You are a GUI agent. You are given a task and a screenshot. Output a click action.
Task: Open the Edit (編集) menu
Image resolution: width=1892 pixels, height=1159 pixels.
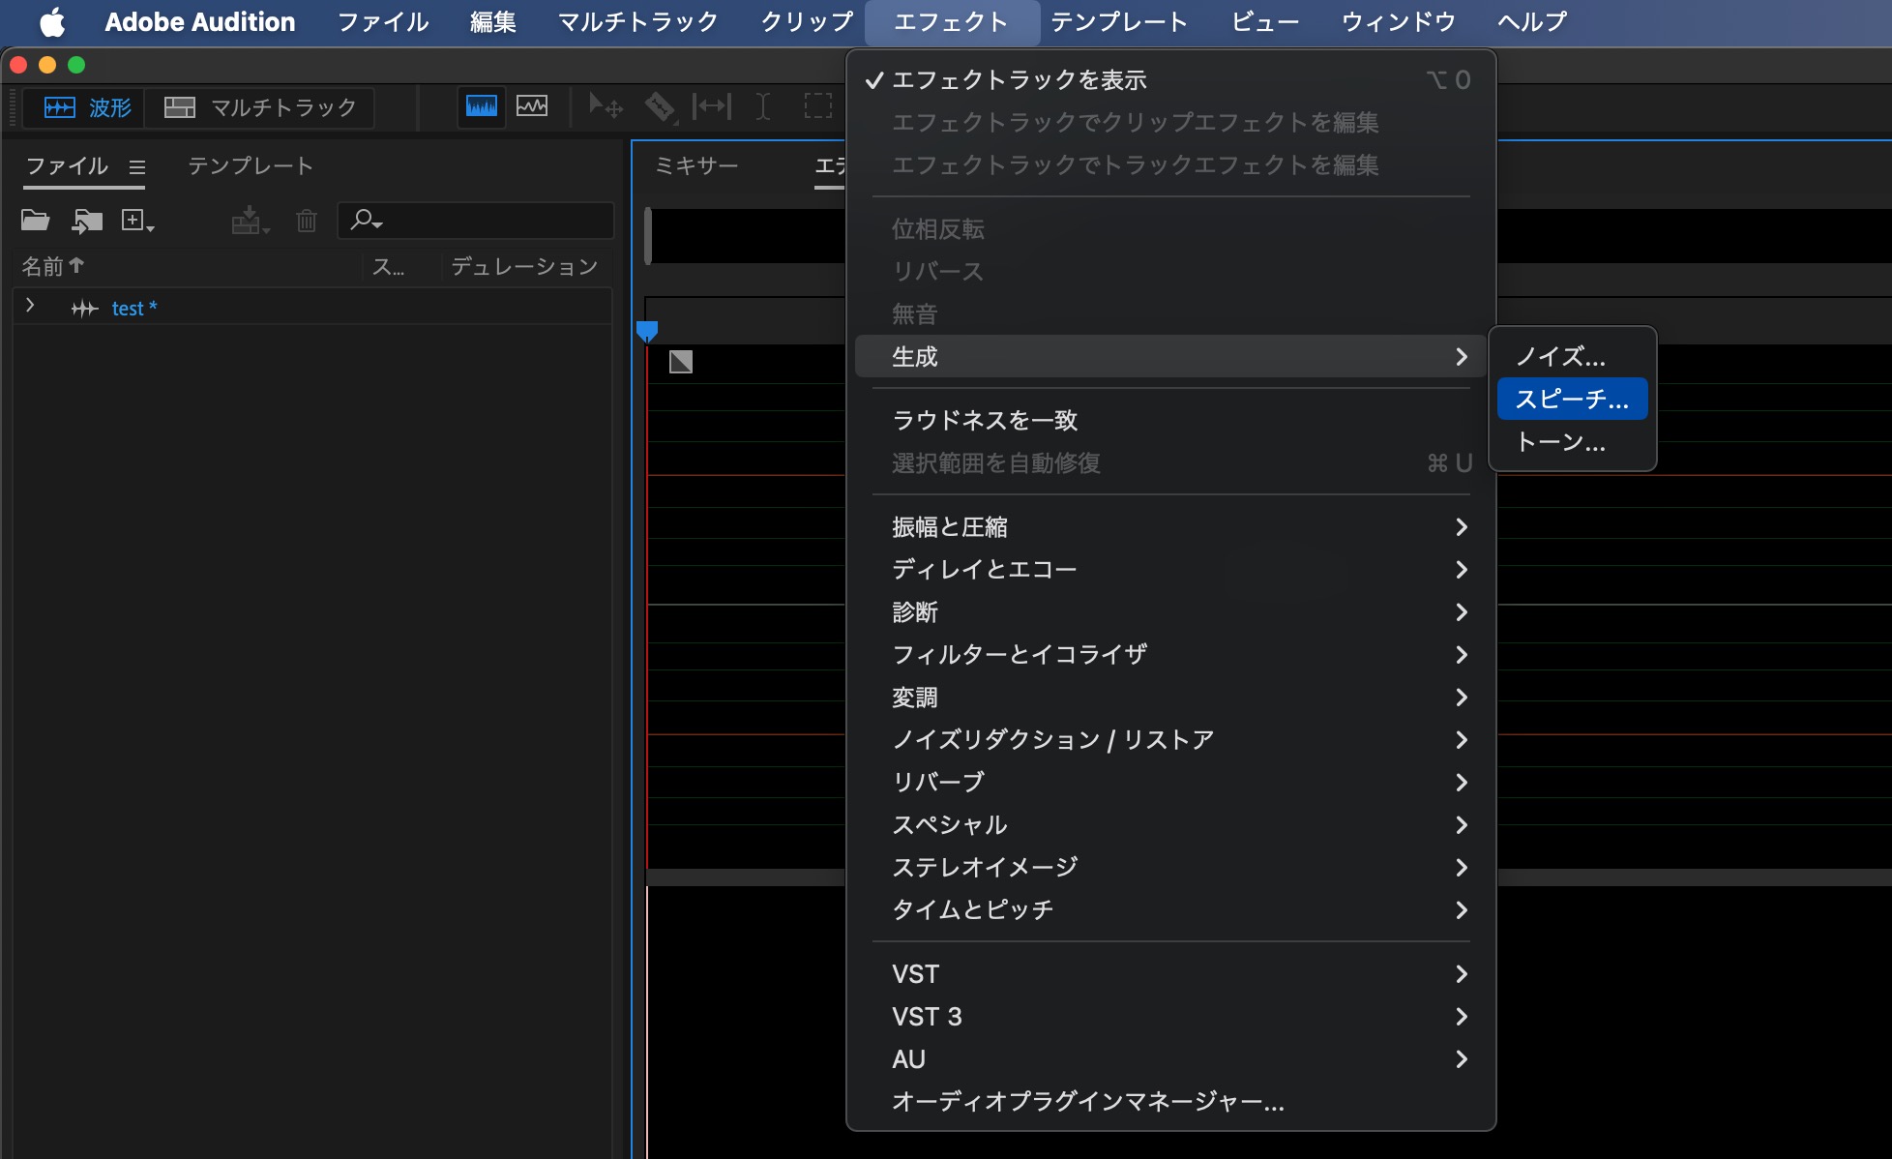click(x=493, y=21)
